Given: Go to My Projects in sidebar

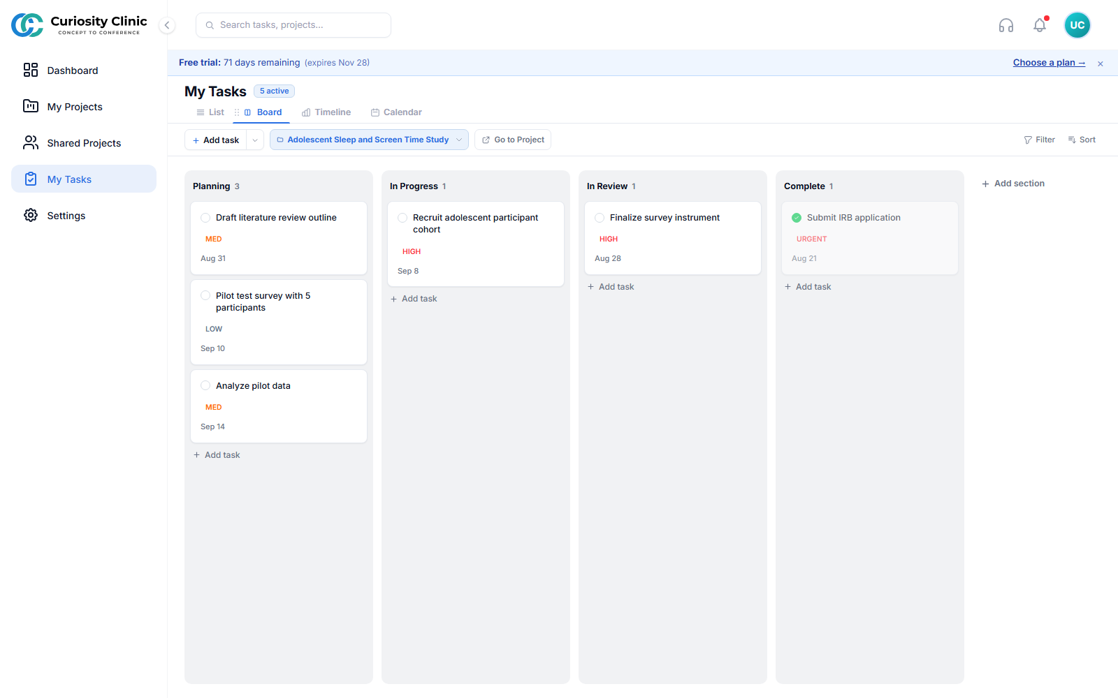Looking at the screenshot, I should pyautogui.click(x=84, y=107).
